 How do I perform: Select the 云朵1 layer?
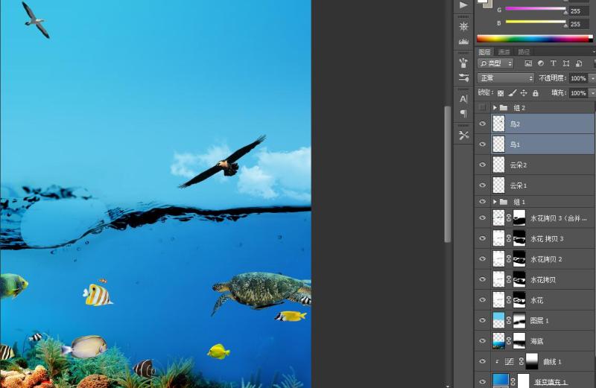(x=543, y=185)
